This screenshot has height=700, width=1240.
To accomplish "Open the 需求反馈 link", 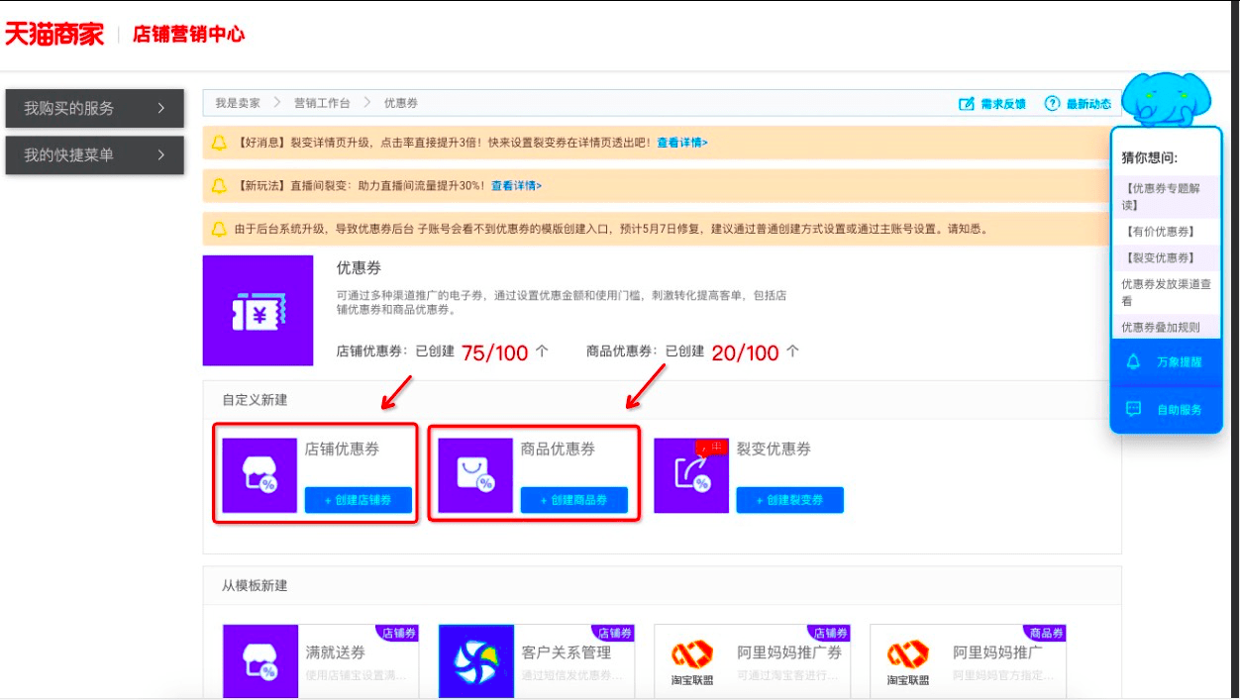I will 1002,104.
